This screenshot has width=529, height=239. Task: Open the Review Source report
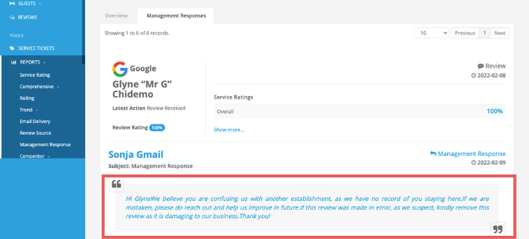pyautogui.click(x=35, y=133)
